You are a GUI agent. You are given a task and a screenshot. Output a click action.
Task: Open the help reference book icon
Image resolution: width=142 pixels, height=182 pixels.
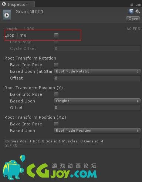131,11
